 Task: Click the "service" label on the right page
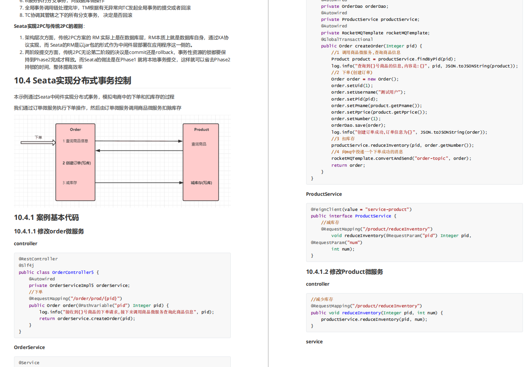(x=314, y=342)
